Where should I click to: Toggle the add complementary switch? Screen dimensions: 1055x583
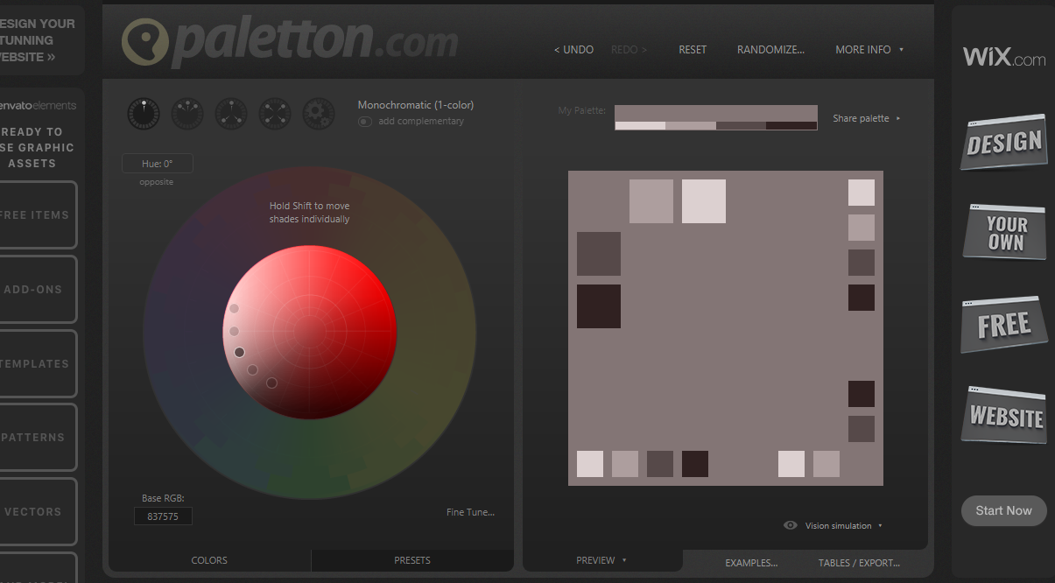365,122
